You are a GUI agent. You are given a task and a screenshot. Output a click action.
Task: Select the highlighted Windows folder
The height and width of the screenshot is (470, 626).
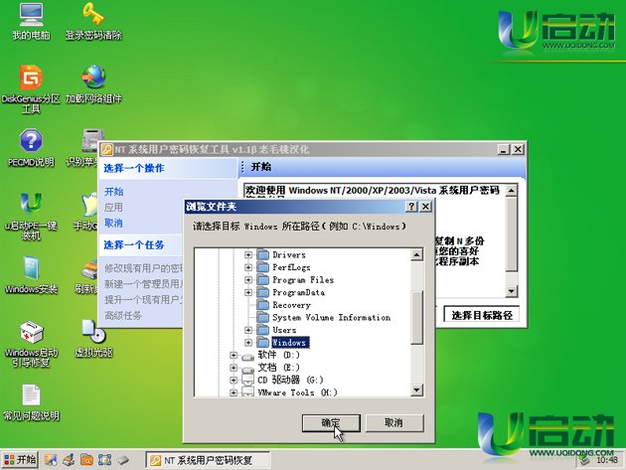coord(290,342)
